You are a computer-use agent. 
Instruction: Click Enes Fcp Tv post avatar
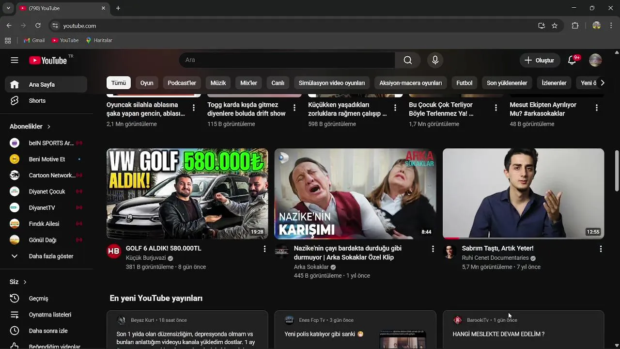click(289, 320)
